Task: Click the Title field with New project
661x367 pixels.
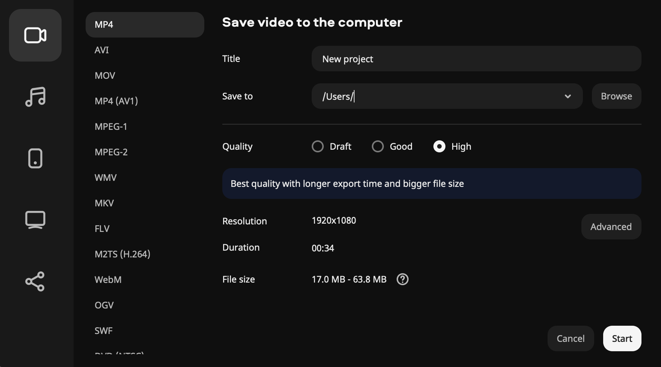Action: [x=476, y=59]
